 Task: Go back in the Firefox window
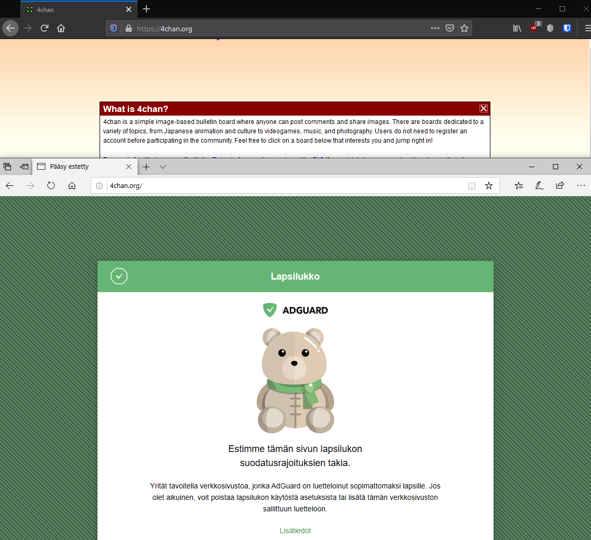click(10, 28)
